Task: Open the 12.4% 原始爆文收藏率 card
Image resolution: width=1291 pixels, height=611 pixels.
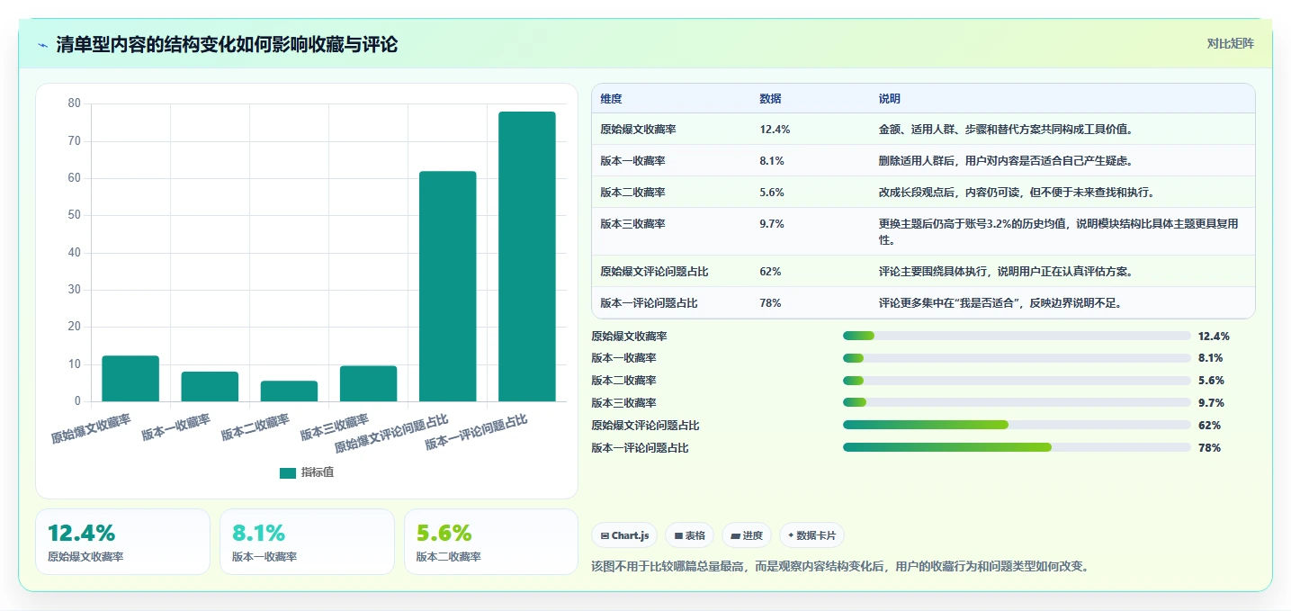Action: [x=122, y=542]
